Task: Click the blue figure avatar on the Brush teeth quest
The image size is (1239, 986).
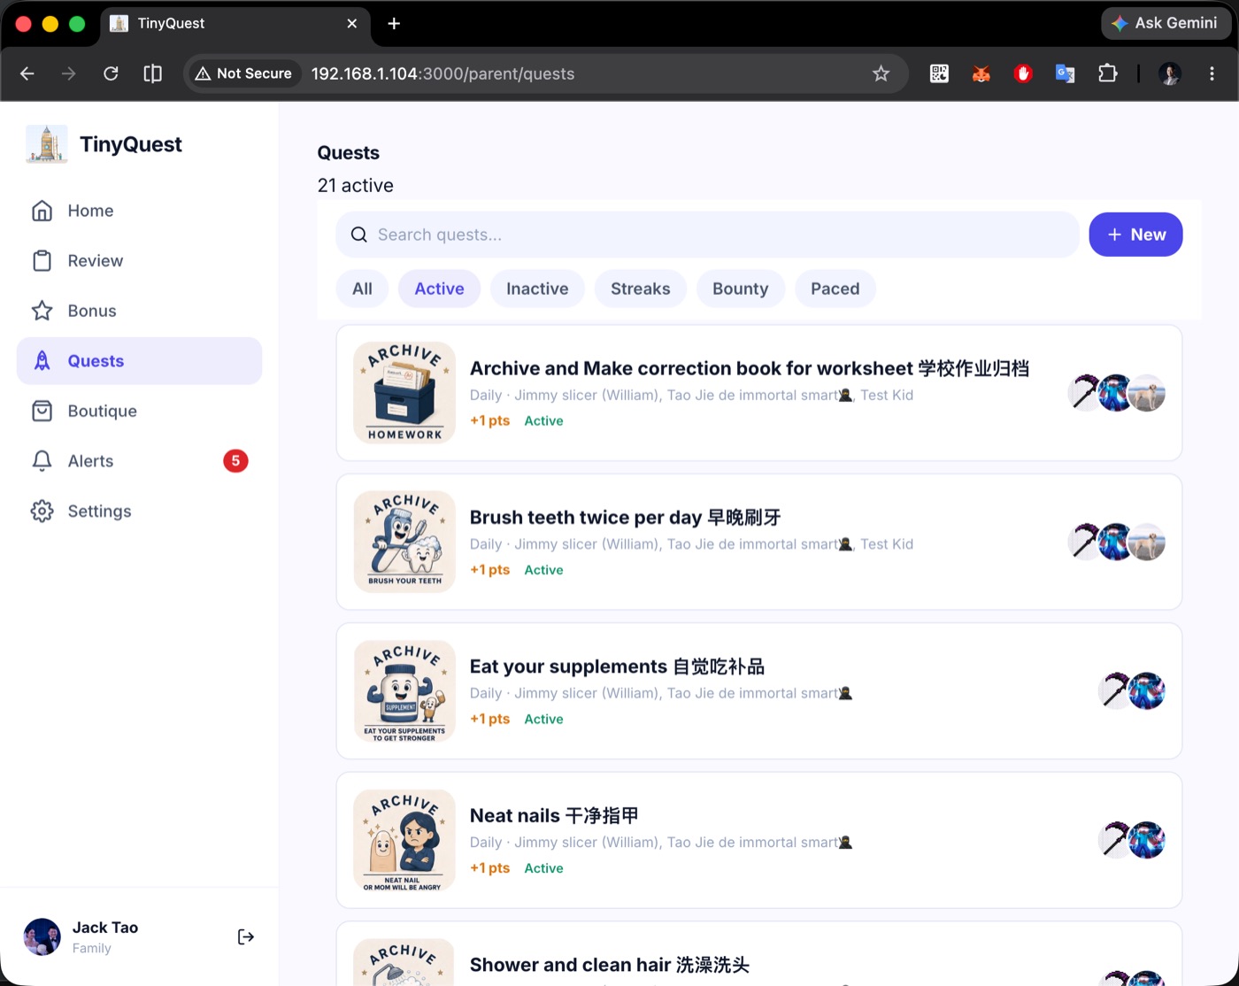Action: coord(1115,542)
